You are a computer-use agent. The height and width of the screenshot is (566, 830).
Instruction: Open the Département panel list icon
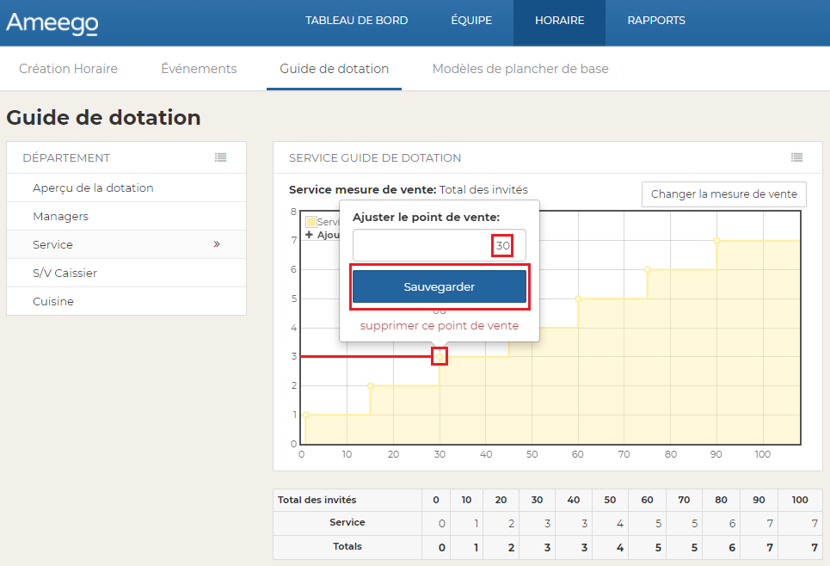[x=221, y=157]
